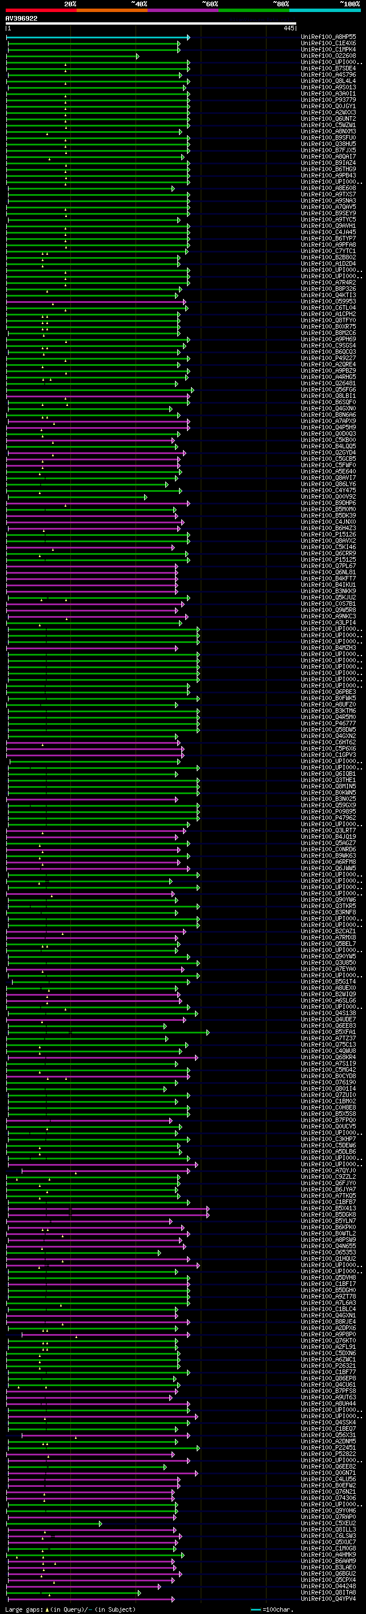This screenshot has width=366, height=1614.
Task: Click the white query length bar
Action: (151, 24)
